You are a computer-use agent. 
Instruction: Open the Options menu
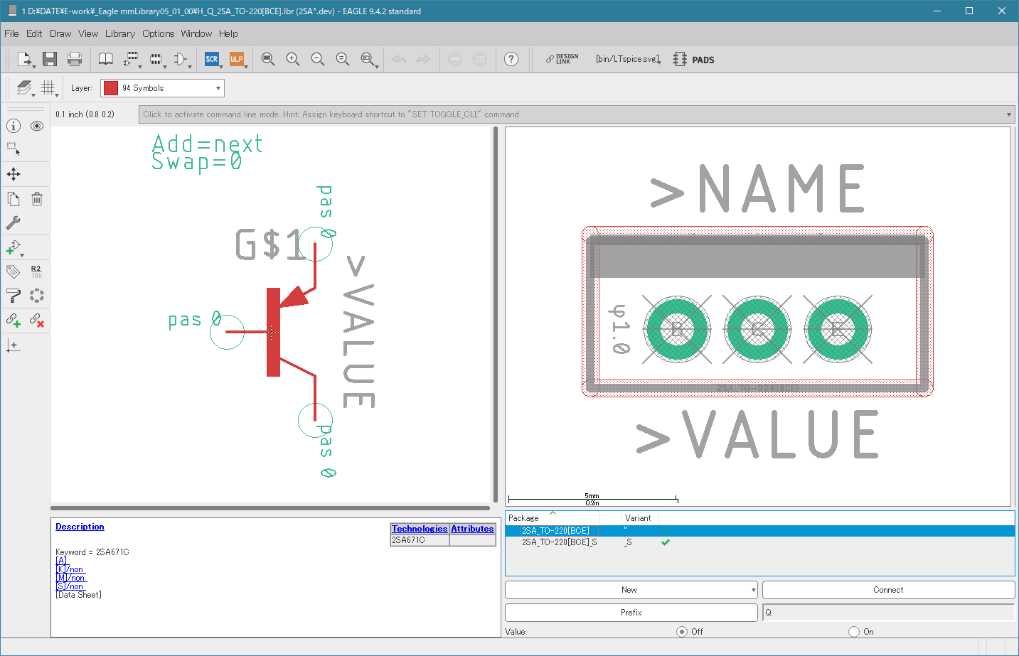click(158, 33)
